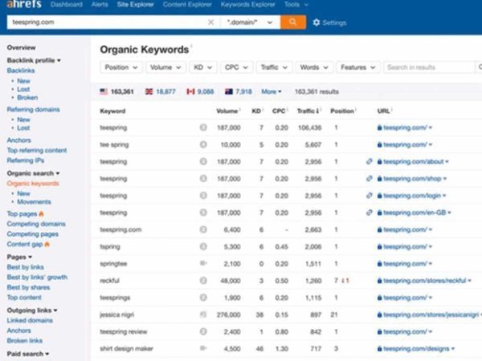Click the orange search button
482x361 pixels.
click(292, 22)
